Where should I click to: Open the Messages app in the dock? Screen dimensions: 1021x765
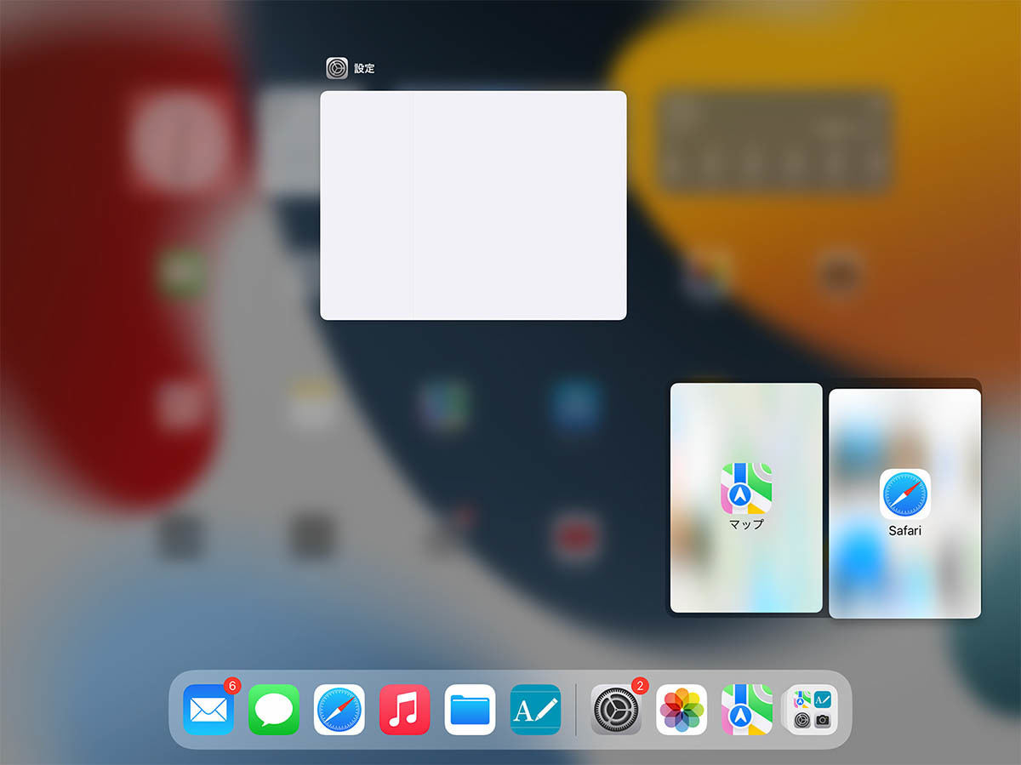coord(274,709)
